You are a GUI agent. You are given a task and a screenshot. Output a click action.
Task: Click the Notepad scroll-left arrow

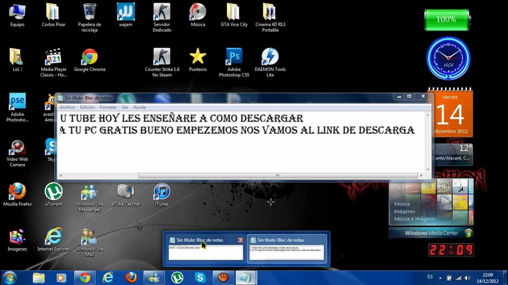pyautogui.click(x=60, y=176)
